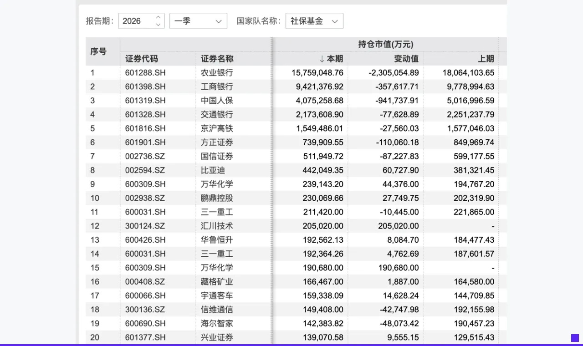This screenshot has height=346, width=583.
Task: Increase the report year using up arrow
Action: (x=158, y=17)
